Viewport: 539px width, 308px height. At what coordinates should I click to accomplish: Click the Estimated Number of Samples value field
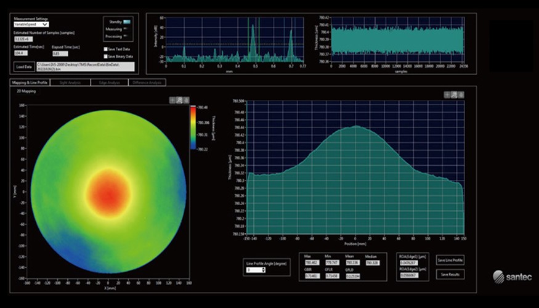coord(23,39)
